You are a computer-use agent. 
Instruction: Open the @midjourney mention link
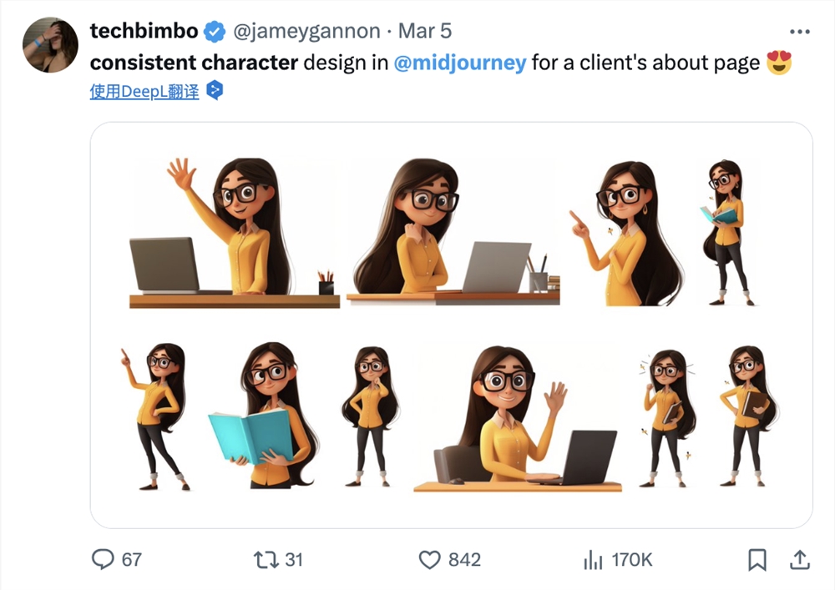point(460,63)
